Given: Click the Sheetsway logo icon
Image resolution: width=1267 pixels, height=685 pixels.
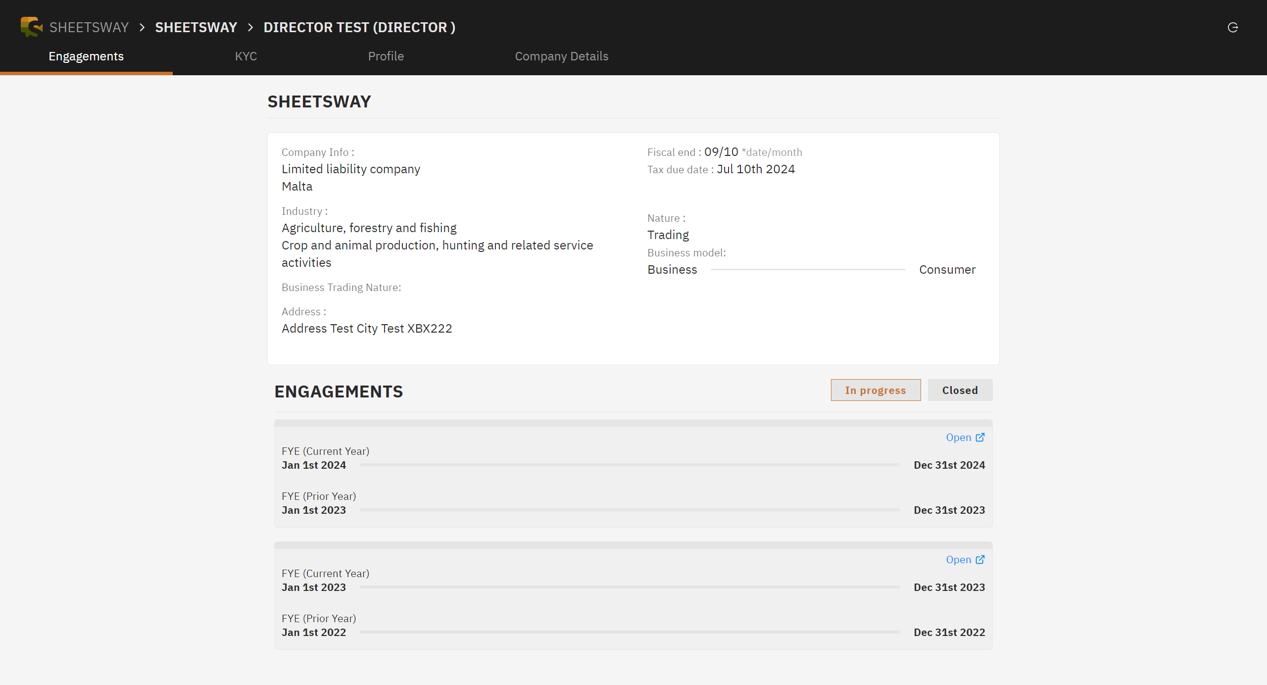Looking at the screenshot, I should (32, 27).
